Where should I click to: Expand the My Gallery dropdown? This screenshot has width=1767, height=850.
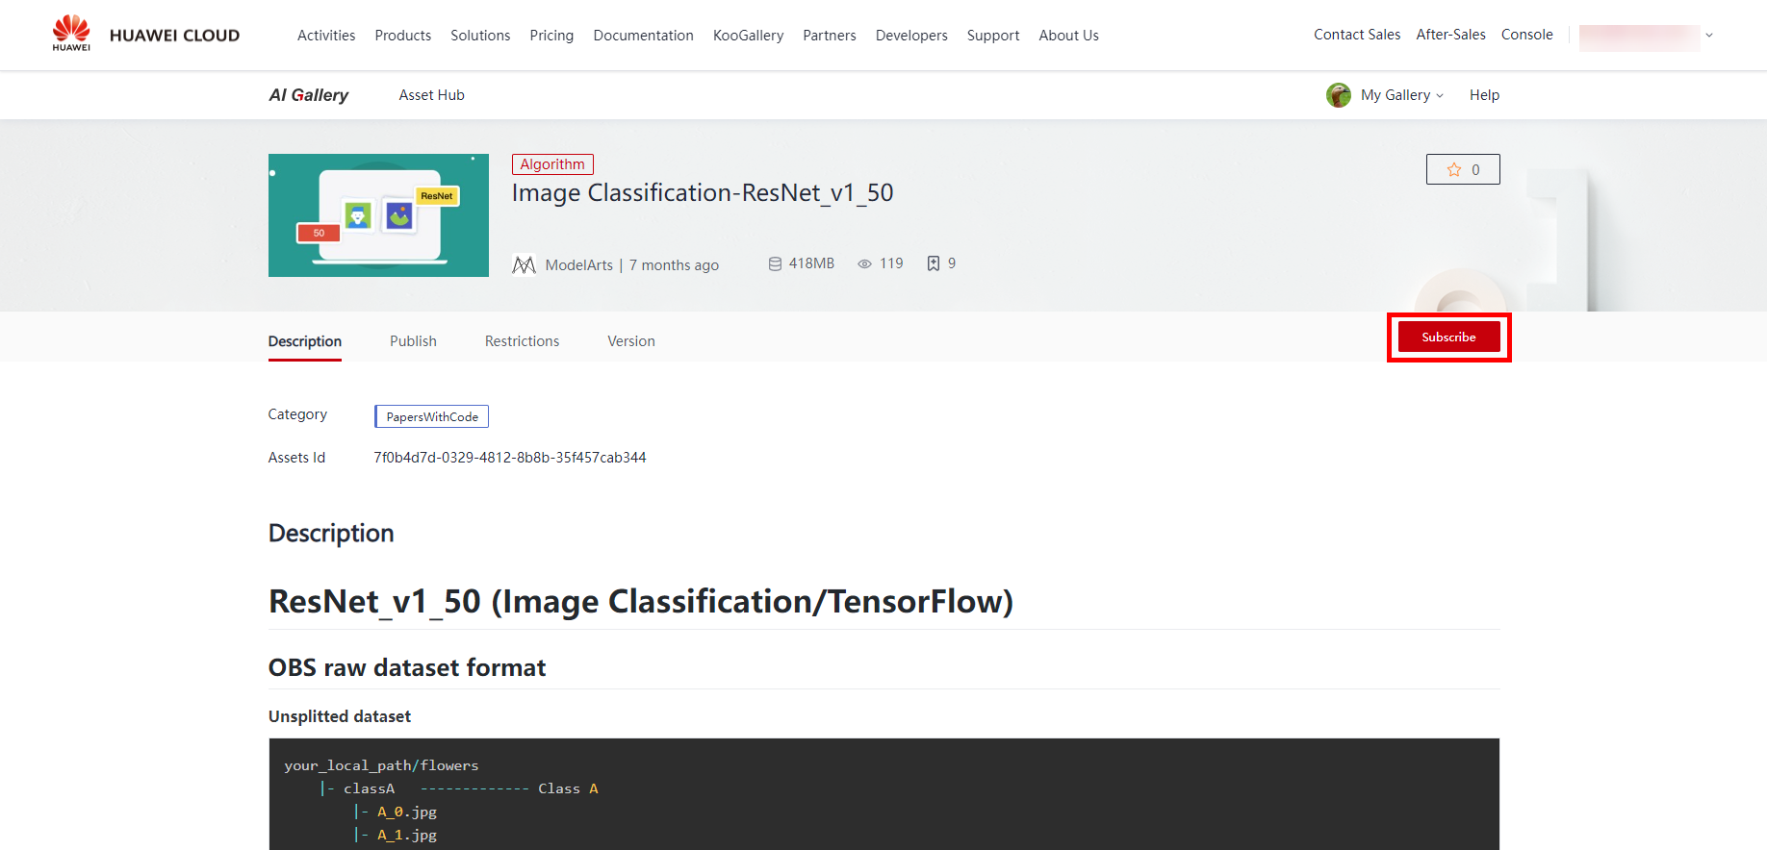coord(1402,95)
